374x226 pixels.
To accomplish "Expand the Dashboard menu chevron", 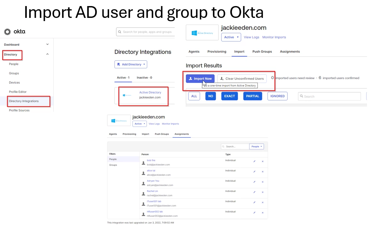I will 47,44.
